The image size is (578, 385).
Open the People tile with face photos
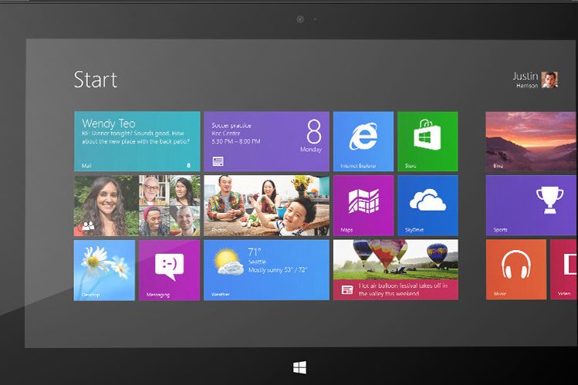(137, 205)
